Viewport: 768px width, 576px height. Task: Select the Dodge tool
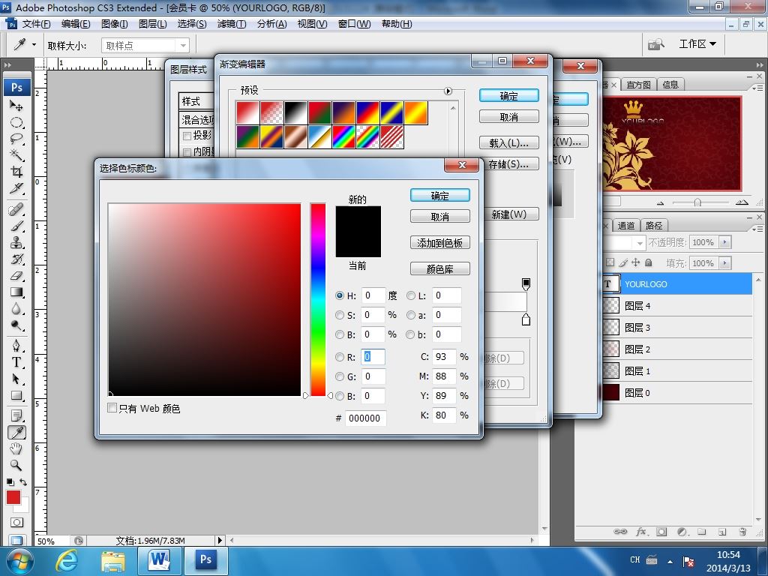point(16,325)
